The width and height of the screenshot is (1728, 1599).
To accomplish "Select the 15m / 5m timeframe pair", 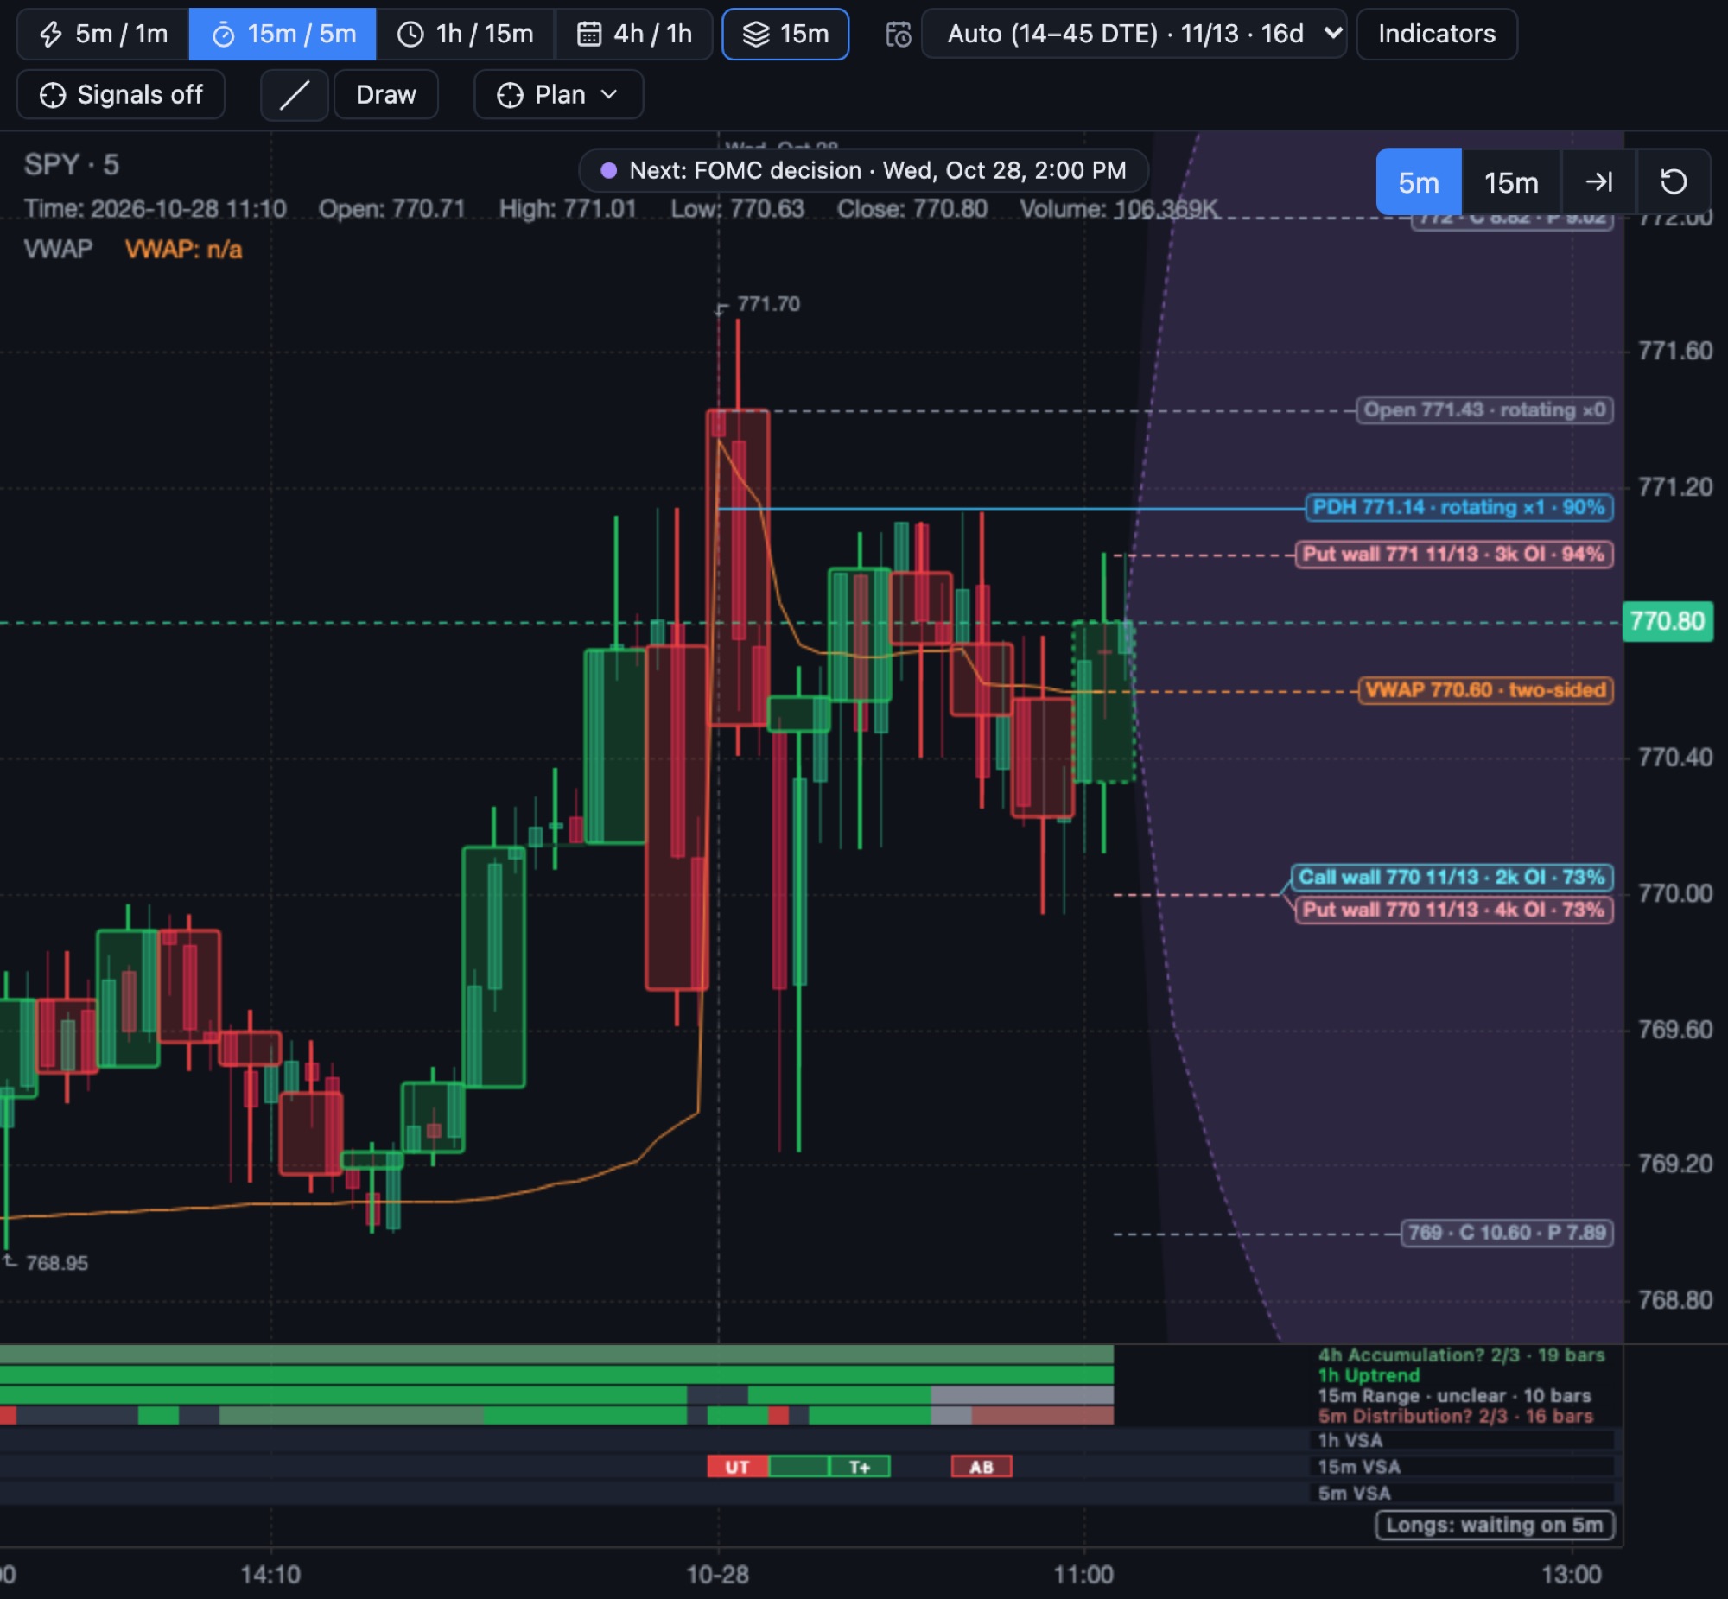I will tap(283, 35).
